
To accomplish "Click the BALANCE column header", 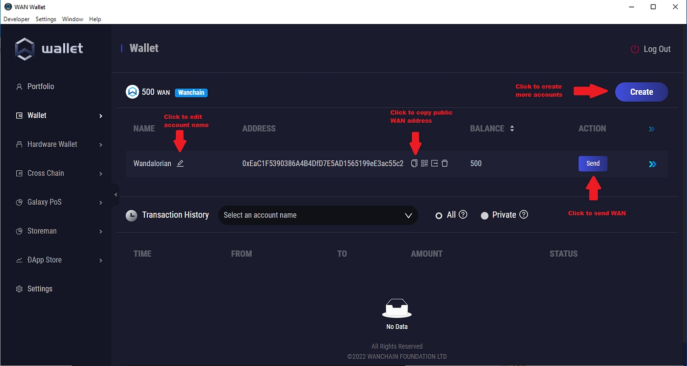I will [487, 129].
